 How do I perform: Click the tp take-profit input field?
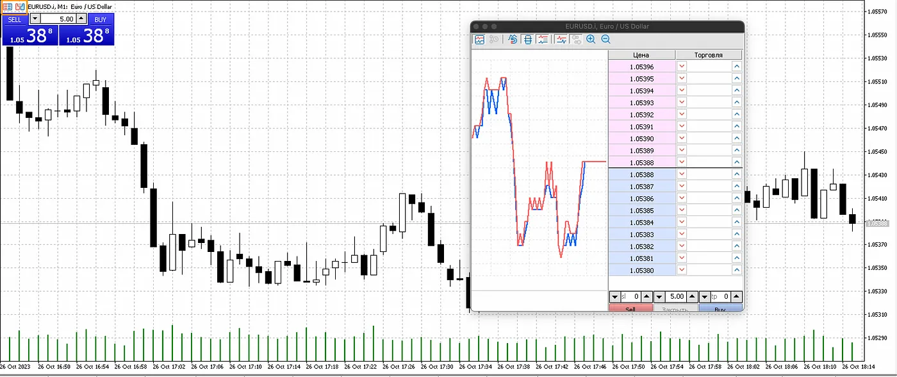click(720, 297)
